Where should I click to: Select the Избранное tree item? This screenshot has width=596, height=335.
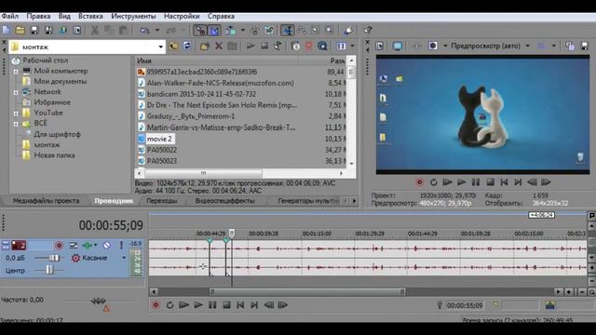tap(52, 102)
